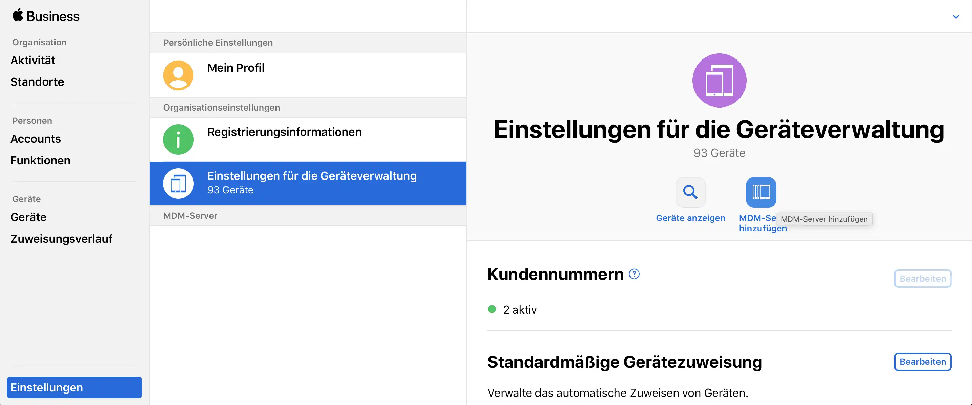
Task: Open Standorte in the sidebar
Action: [x=37, y=82]
